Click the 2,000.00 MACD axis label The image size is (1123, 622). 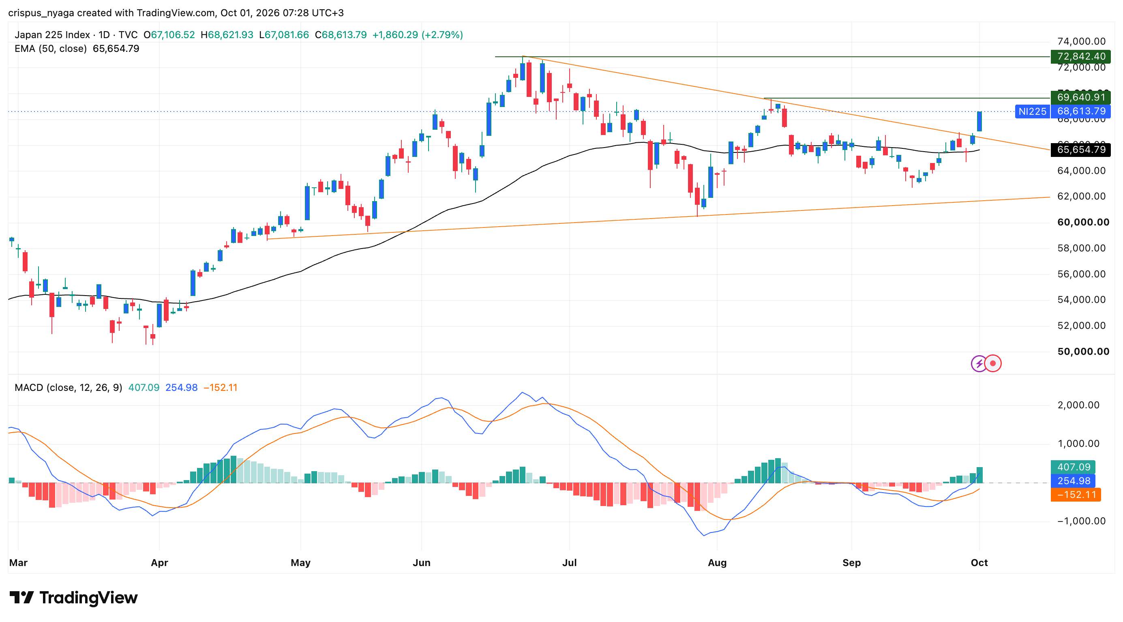(1078, 405)
